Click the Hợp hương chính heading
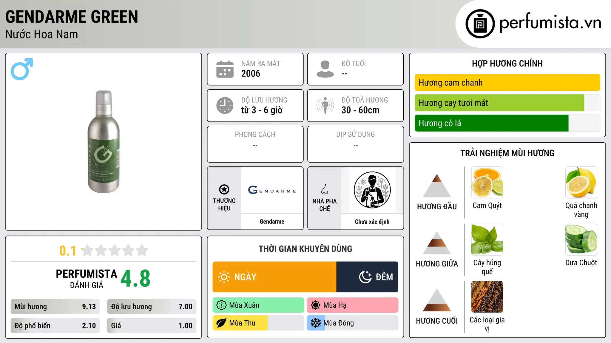This screenshot has height=343, width=611. tap(507, 63)
